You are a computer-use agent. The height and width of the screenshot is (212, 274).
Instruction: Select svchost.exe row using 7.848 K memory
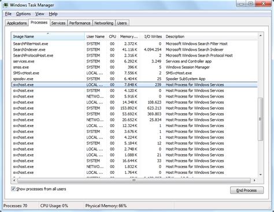135,85
